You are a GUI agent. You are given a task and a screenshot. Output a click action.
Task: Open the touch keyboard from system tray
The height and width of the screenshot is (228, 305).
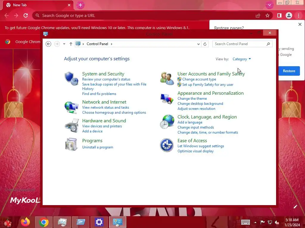click(245, 222)
